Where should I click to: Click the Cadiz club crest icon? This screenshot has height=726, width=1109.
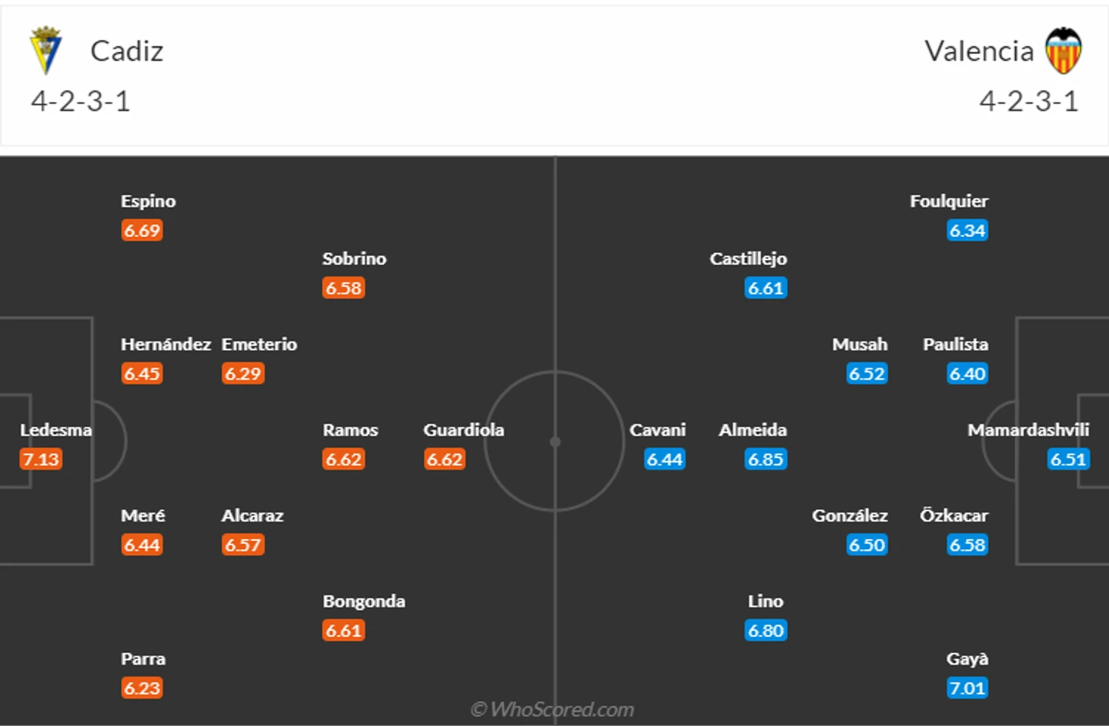[46, 50]
